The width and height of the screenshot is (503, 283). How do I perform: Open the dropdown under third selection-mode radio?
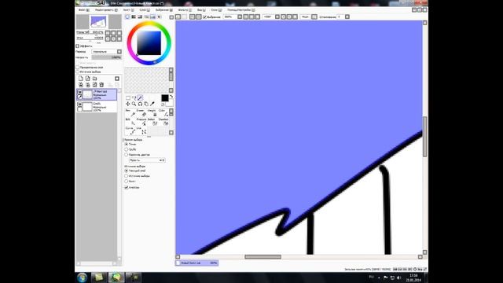pos(147,160)
